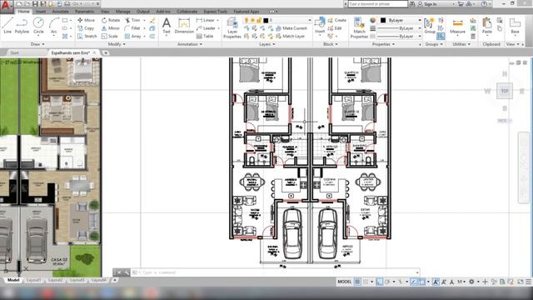Switch to the Start file tab
533x300 pixels.
tap(14, 52)
